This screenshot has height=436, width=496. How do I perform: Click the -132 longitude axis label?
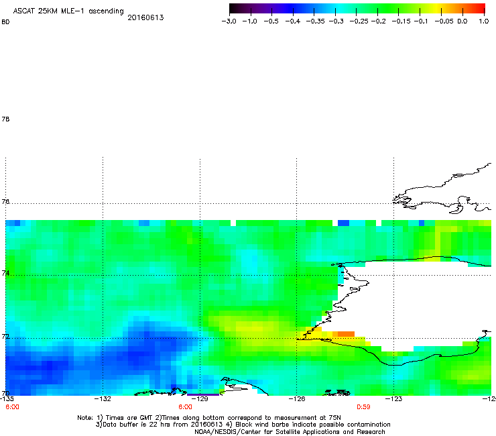103,399
